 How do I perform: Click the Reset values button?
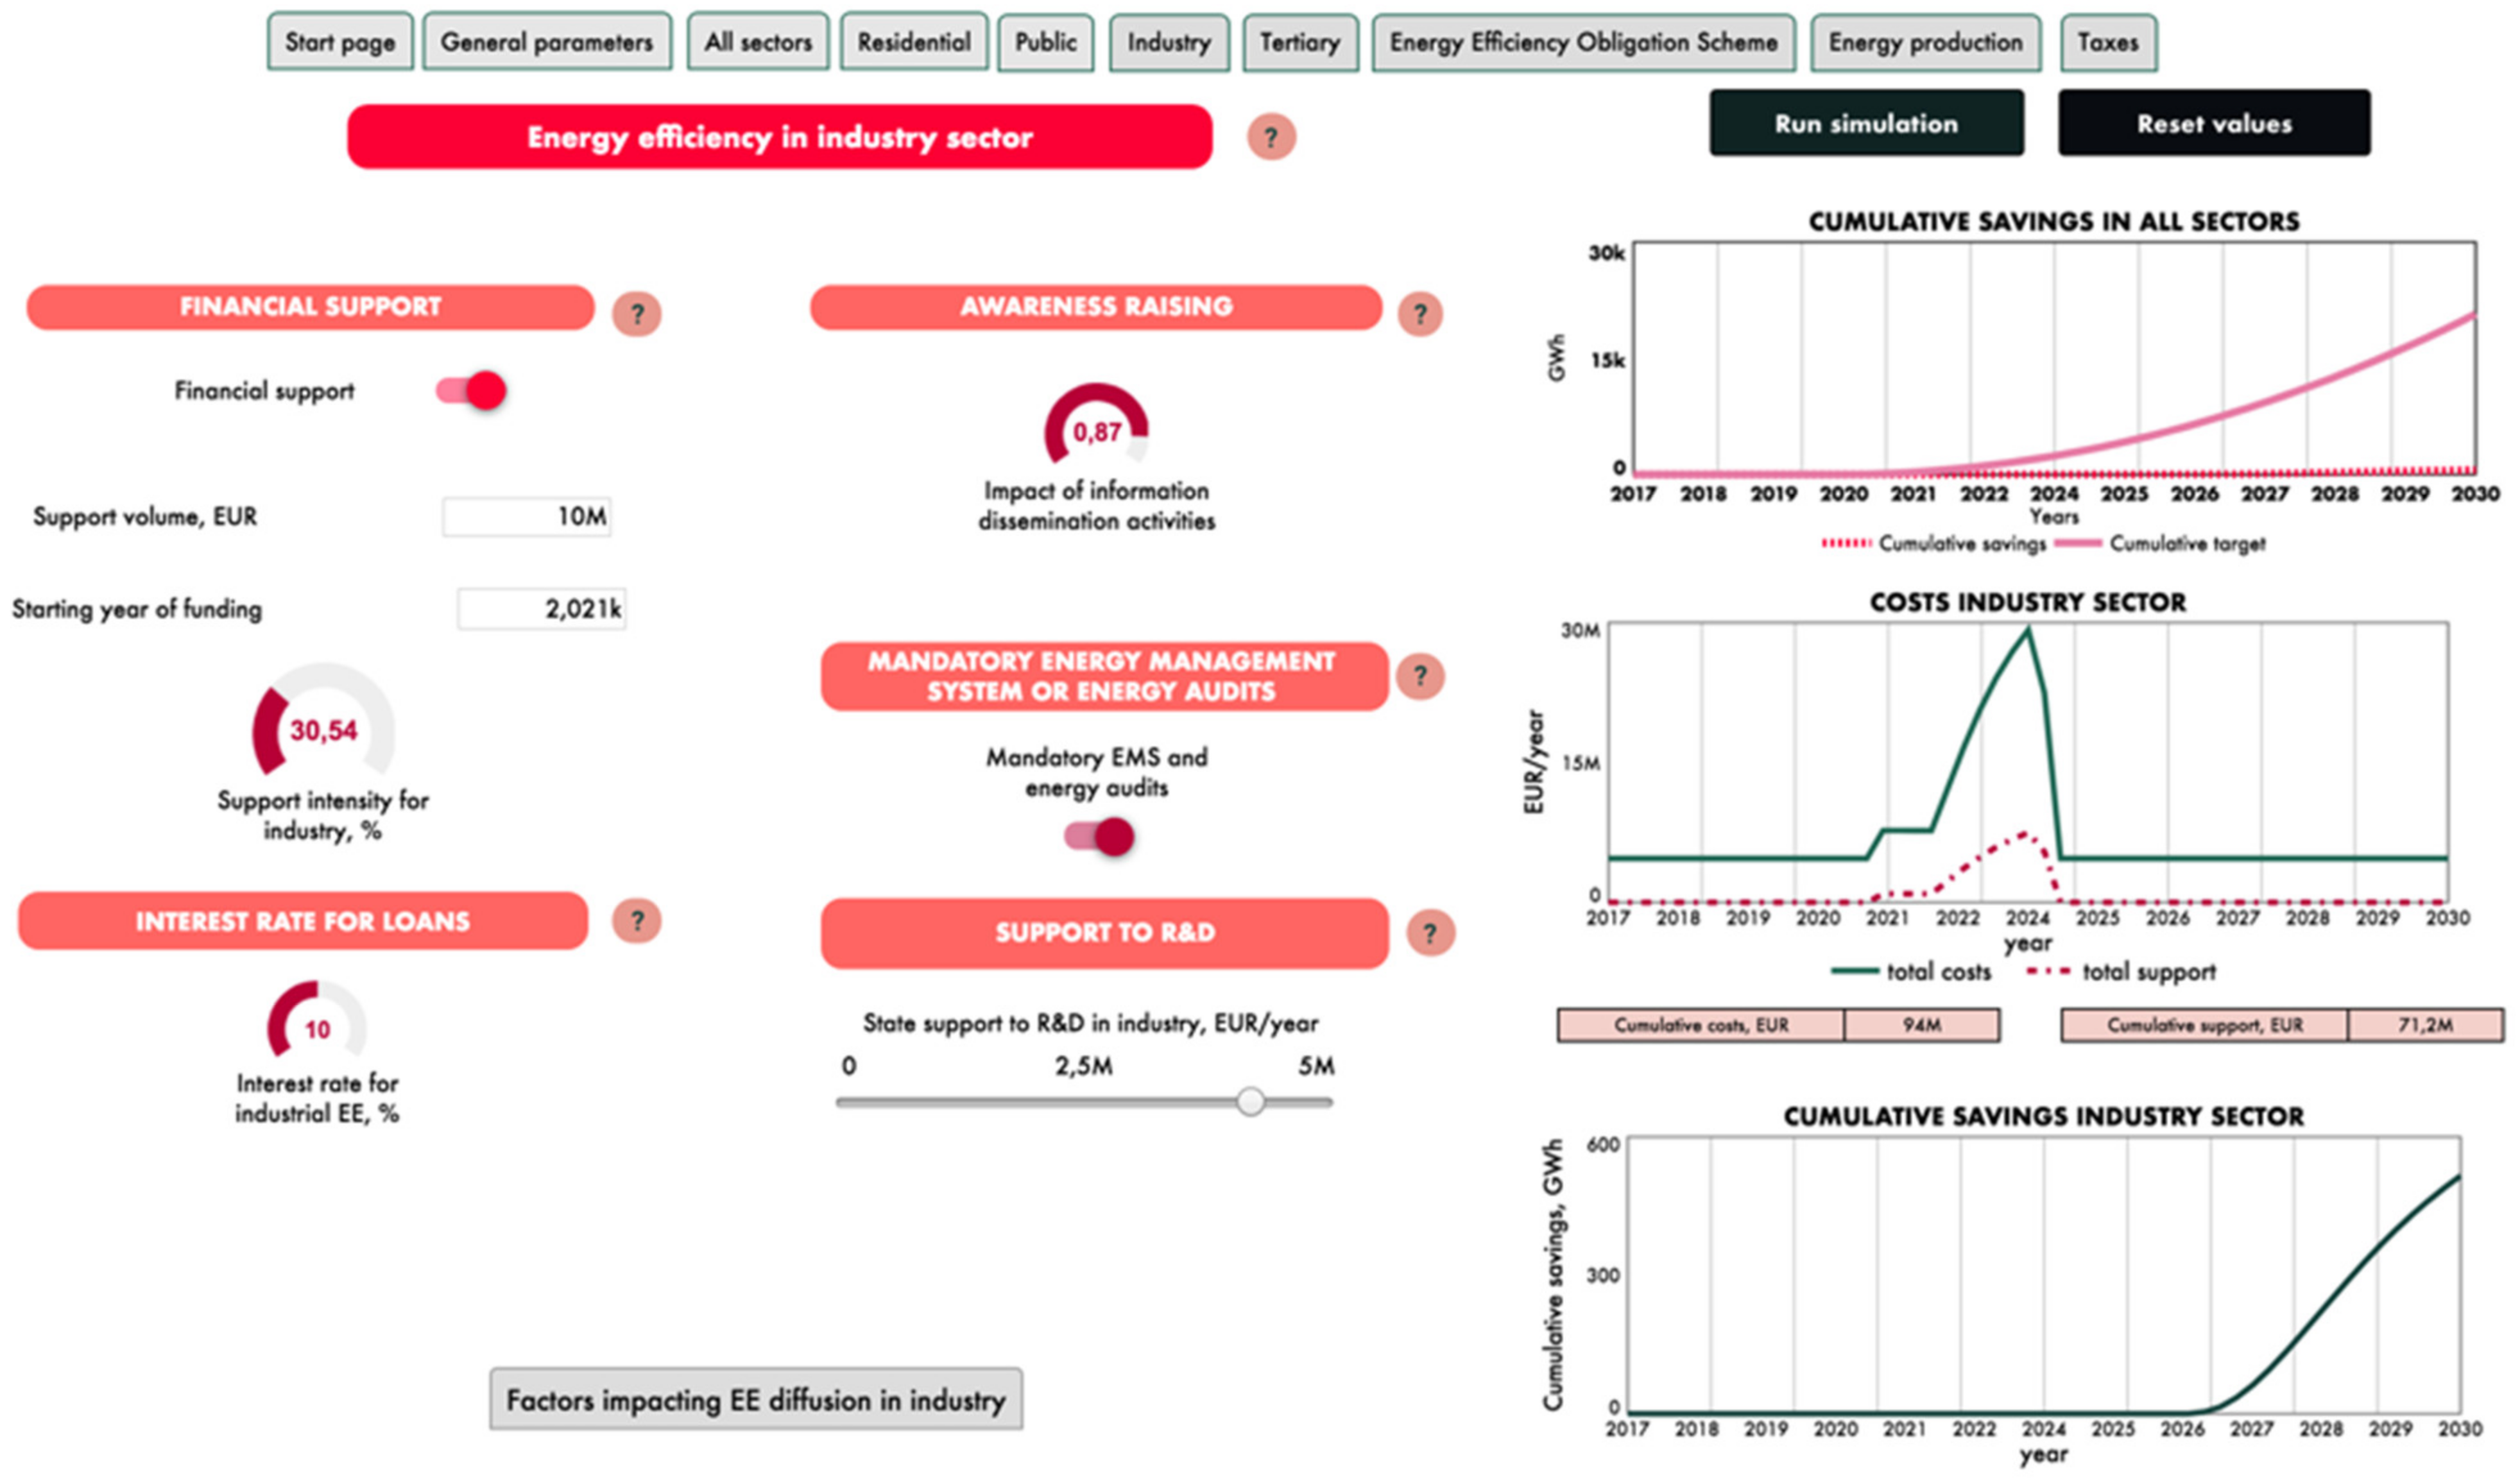pos(2213,123)
